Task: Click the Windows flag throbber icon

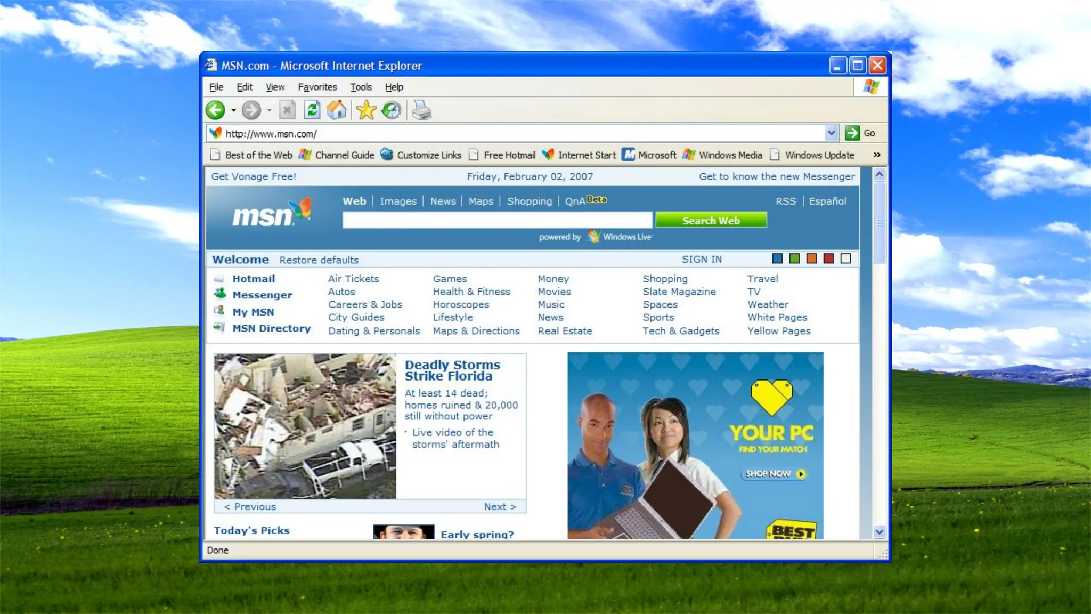Action: tap(871, 86)
